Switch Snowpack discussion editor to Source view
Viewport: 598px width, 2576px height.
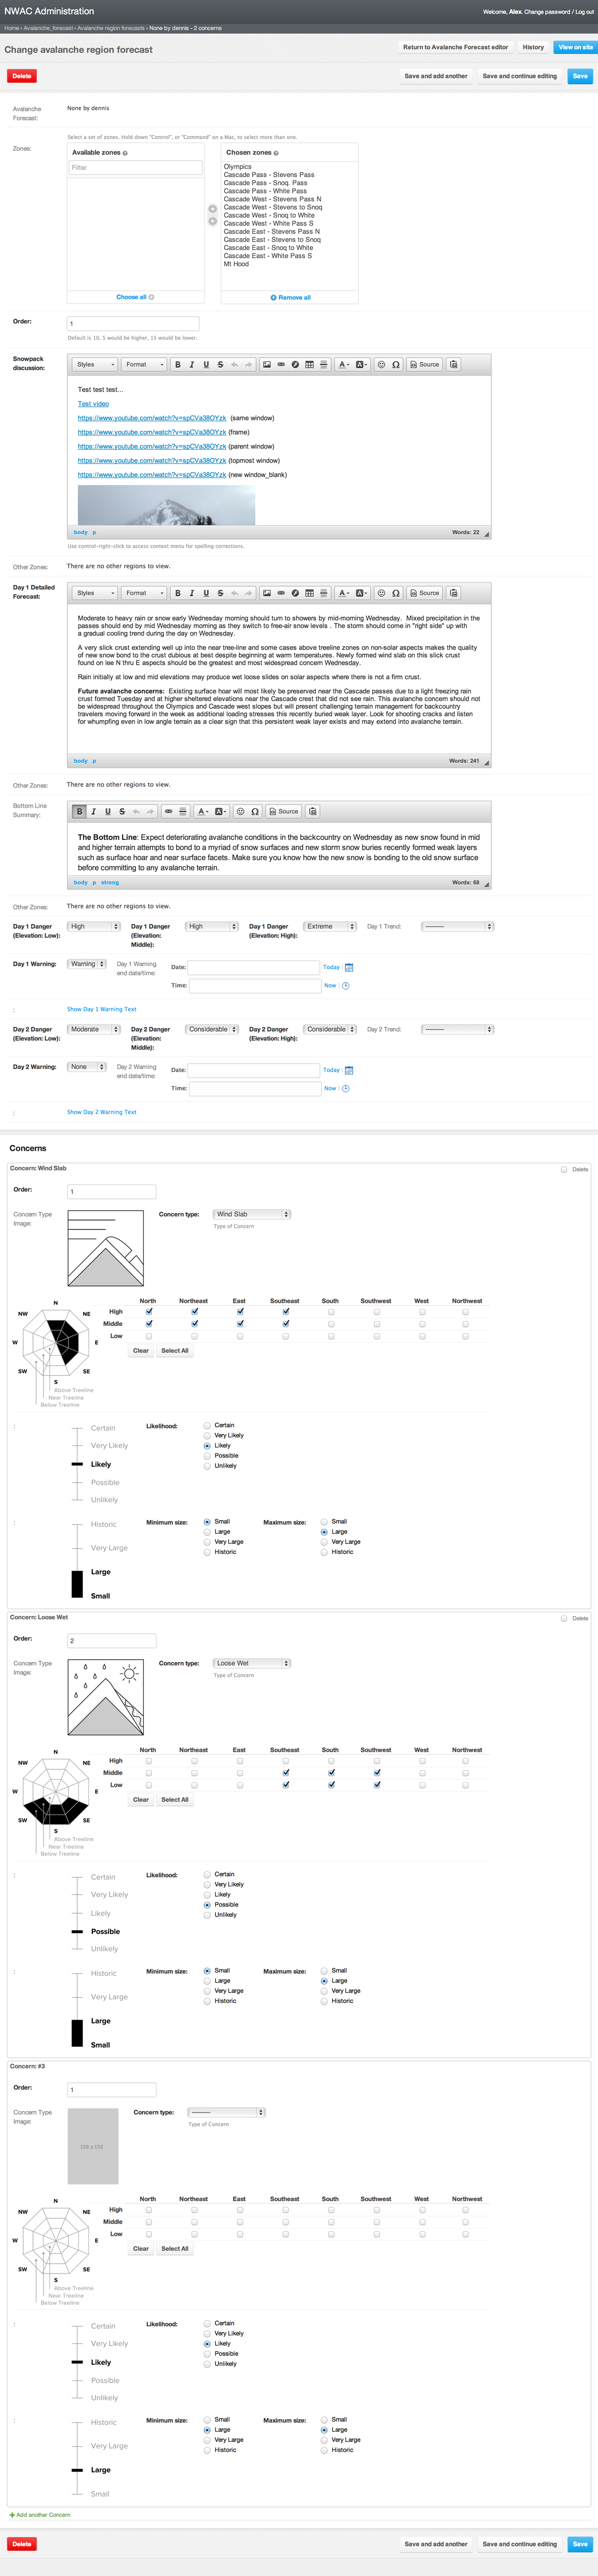(x=424, y=364)
